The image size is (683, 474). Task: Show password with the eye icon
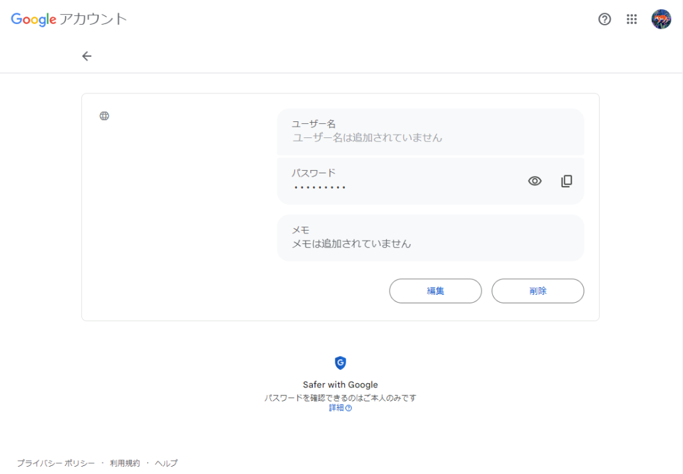click(x=535, y=181)
